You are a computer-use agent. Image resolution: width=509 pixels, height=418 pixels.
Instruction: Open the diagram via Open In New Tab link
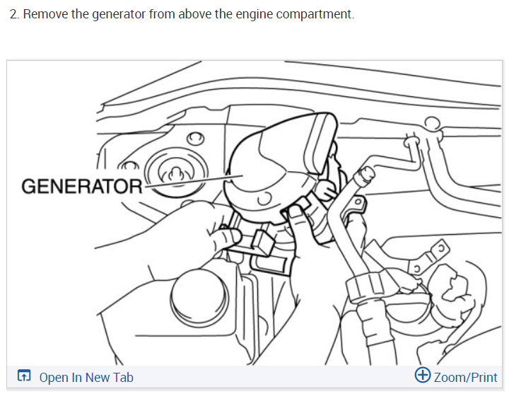(x=86, y=378)
